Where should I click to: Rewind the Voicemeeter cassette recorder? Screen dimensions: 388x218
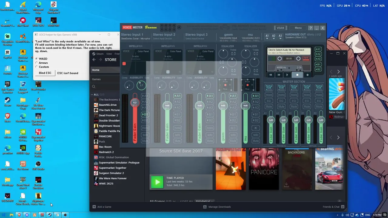(x=271, y=75)
